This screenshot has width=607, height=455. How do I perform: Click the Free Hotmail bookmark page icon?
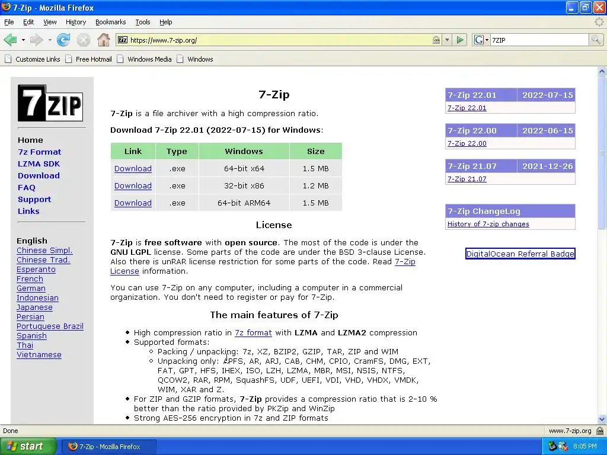point(69,59)
